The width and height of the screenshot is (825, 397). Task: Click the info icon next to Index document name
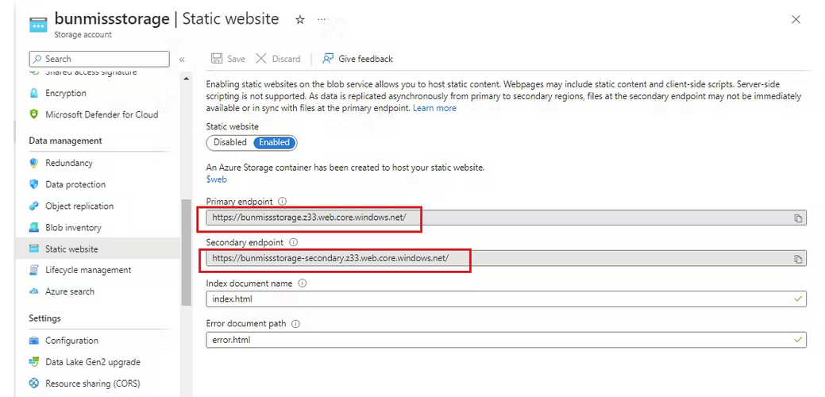[302, 283]
